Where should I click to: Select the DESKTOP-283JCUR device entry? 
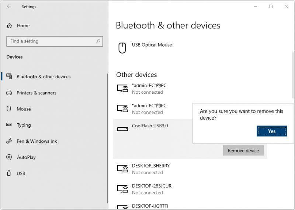coord(190,189)
